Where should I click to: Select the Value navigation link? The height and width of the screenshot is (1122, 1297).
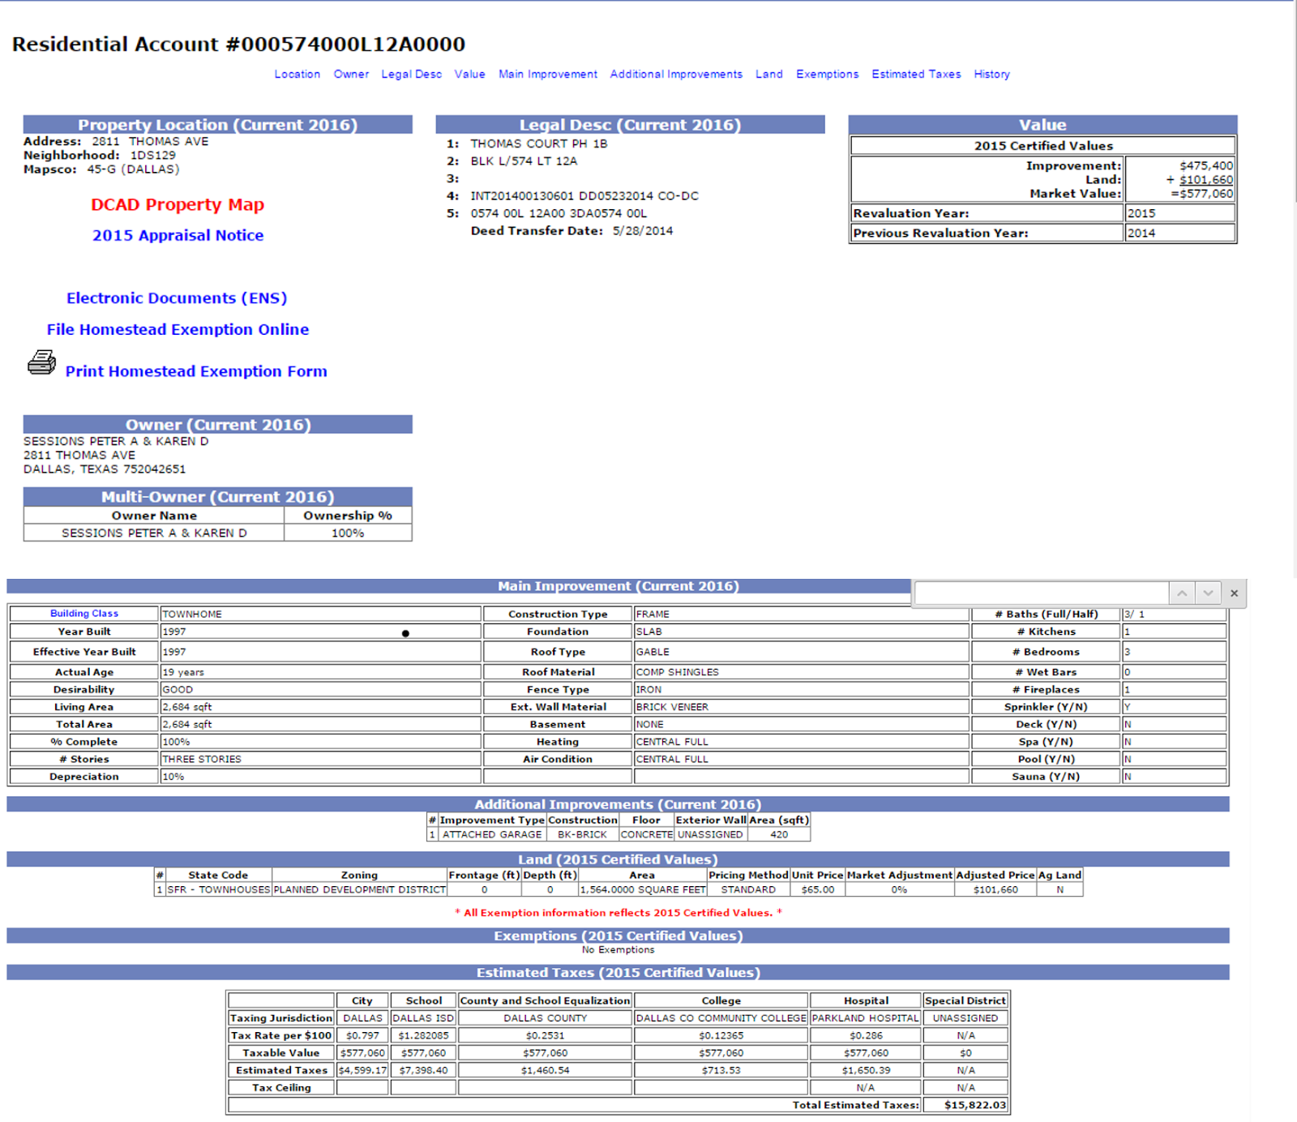pyautogui.click(x=470, y=74)
